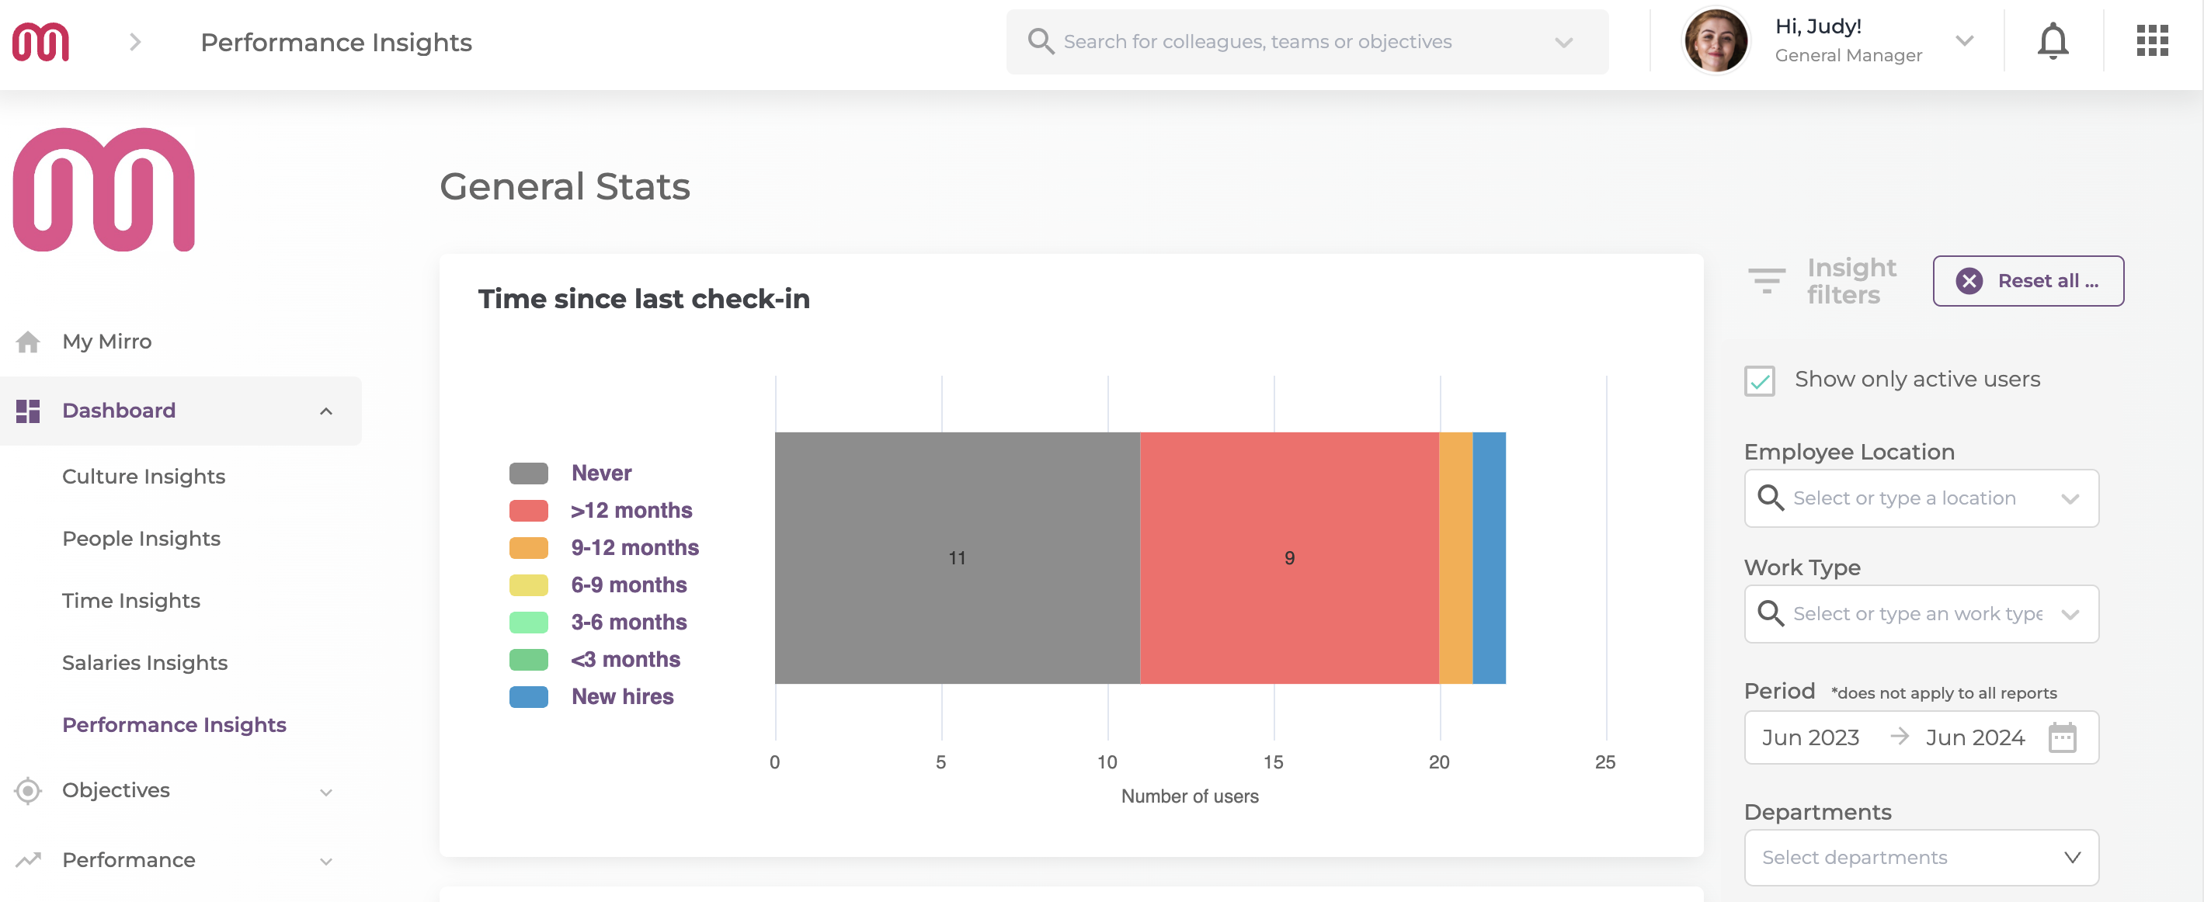Click the My Mirro home icon

coord(28,341)
